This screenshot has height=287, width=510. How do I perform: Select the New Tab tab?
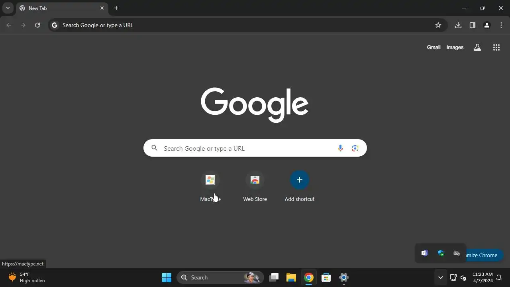62,8
